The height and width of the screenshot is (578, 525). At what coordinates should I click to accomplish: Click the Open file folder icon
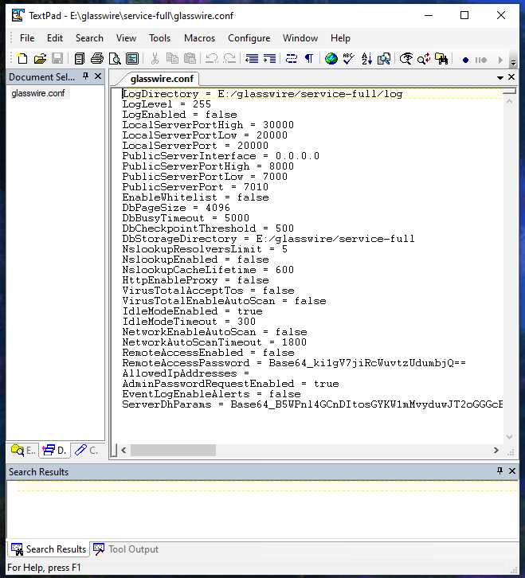(40, 59)
